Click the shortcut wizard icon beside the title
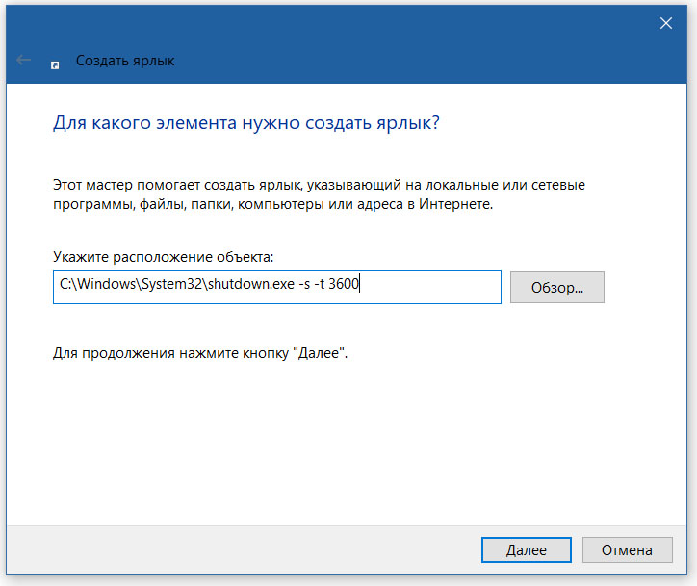Screen dimensions: 697x586 coord(55,65)
